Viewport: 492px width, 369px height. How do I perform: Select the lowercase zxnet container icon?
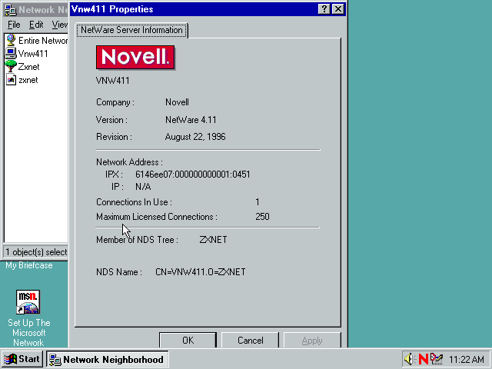click(x=11, y=80)
